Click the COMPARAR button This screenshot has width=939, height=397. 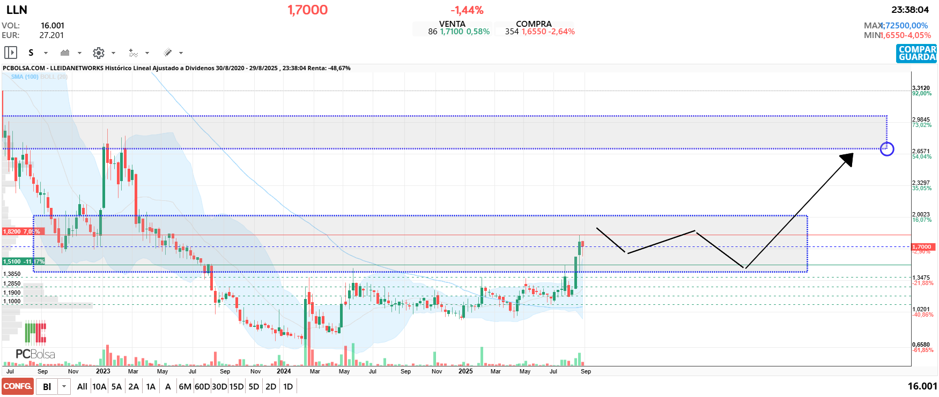point(918,49)
